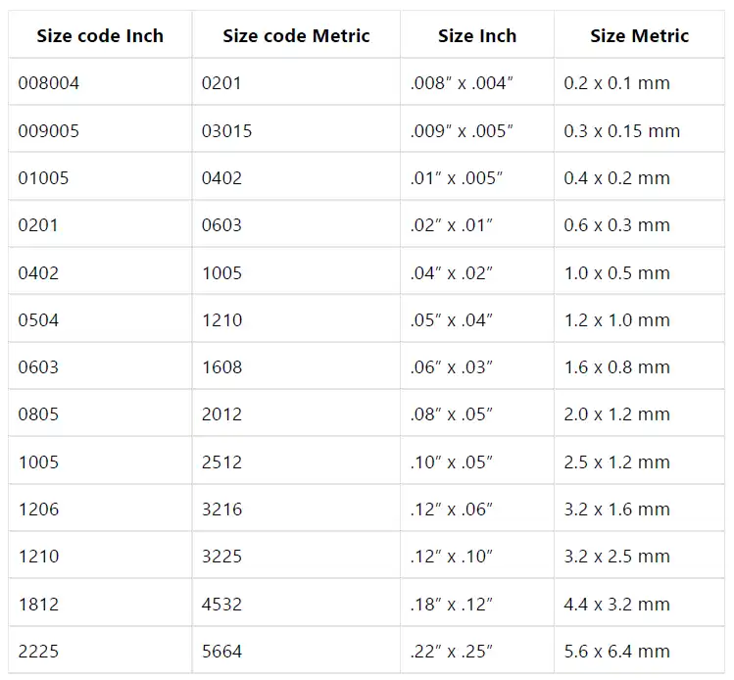Select the cell reading 0.6 x 0.3 mm

(616, 225)
